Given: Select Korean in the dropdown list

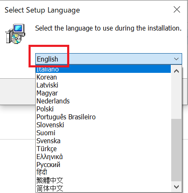Looking at the screenshot, I should point(103,77).
